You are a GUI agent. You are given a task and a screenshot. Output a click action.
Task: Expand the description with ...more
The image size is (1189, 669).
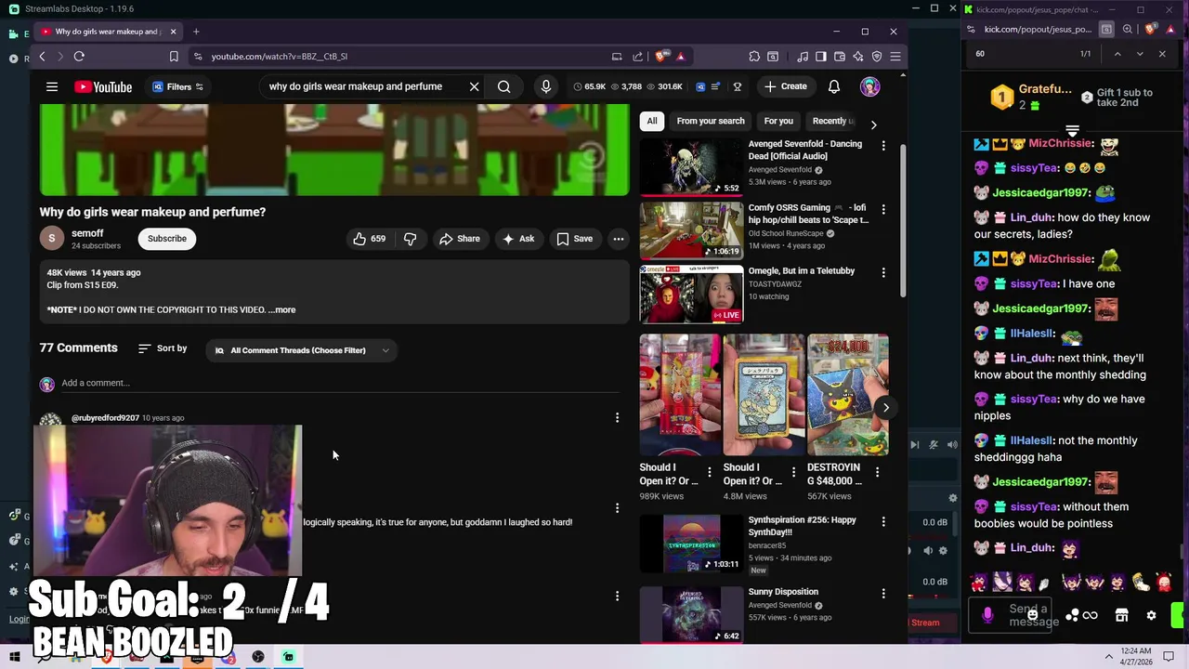tap(281, 309)
